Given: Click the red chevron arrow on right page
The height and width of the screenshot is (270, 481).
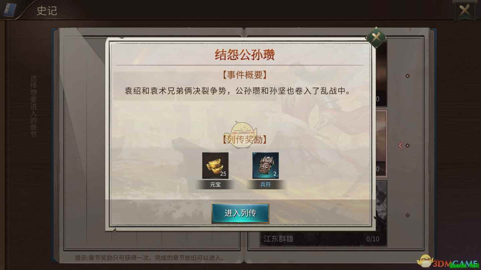Looking at the screenshot, I should [x=400, y=146].
